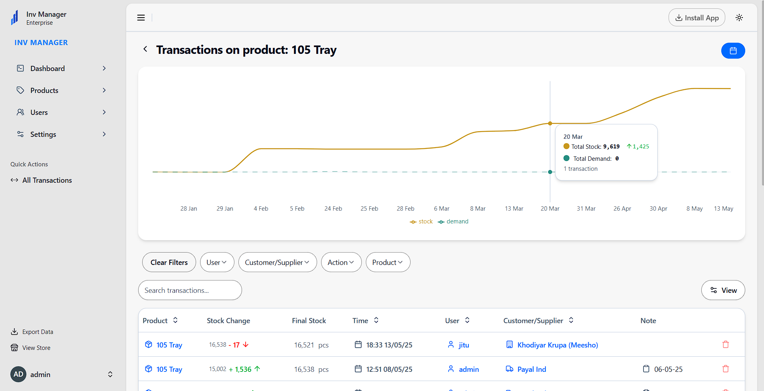Focus the Search transactions field
Image resolution: width=764 pixels, height=391 pixels.
tap(190, 290)
